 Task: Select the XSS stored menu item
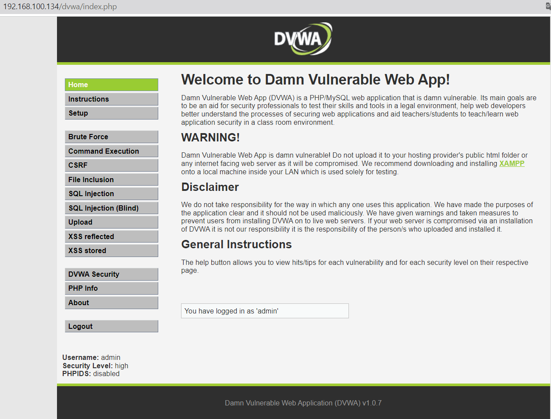tap(111, 250)
